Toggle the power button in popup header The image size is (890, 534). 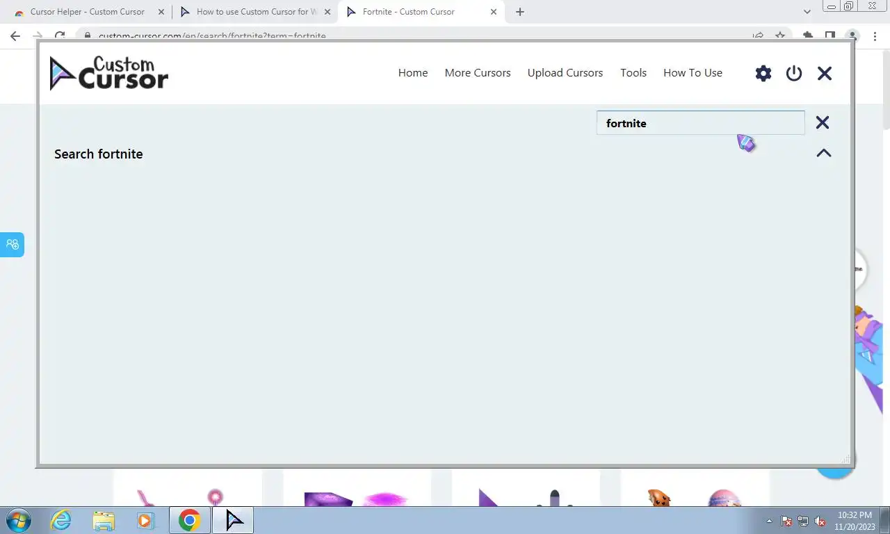(x=794, y=73)
